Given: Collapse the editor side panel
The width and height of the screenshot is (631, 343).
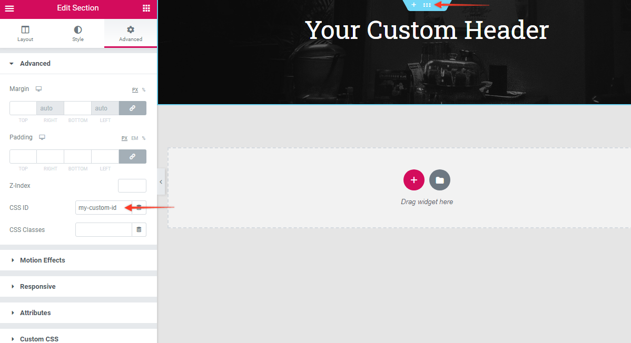Looking at the screenshot, I should click(x=161, y=181).
